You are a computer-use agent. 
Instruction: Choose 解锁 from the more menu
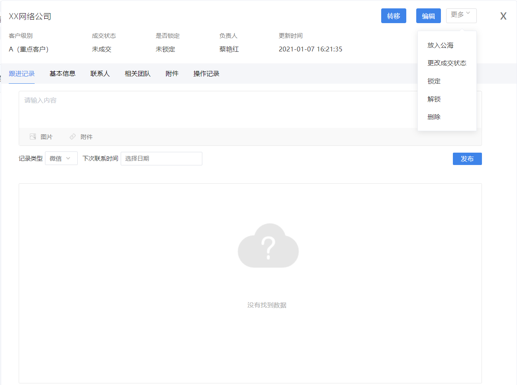tap(434, 99)
